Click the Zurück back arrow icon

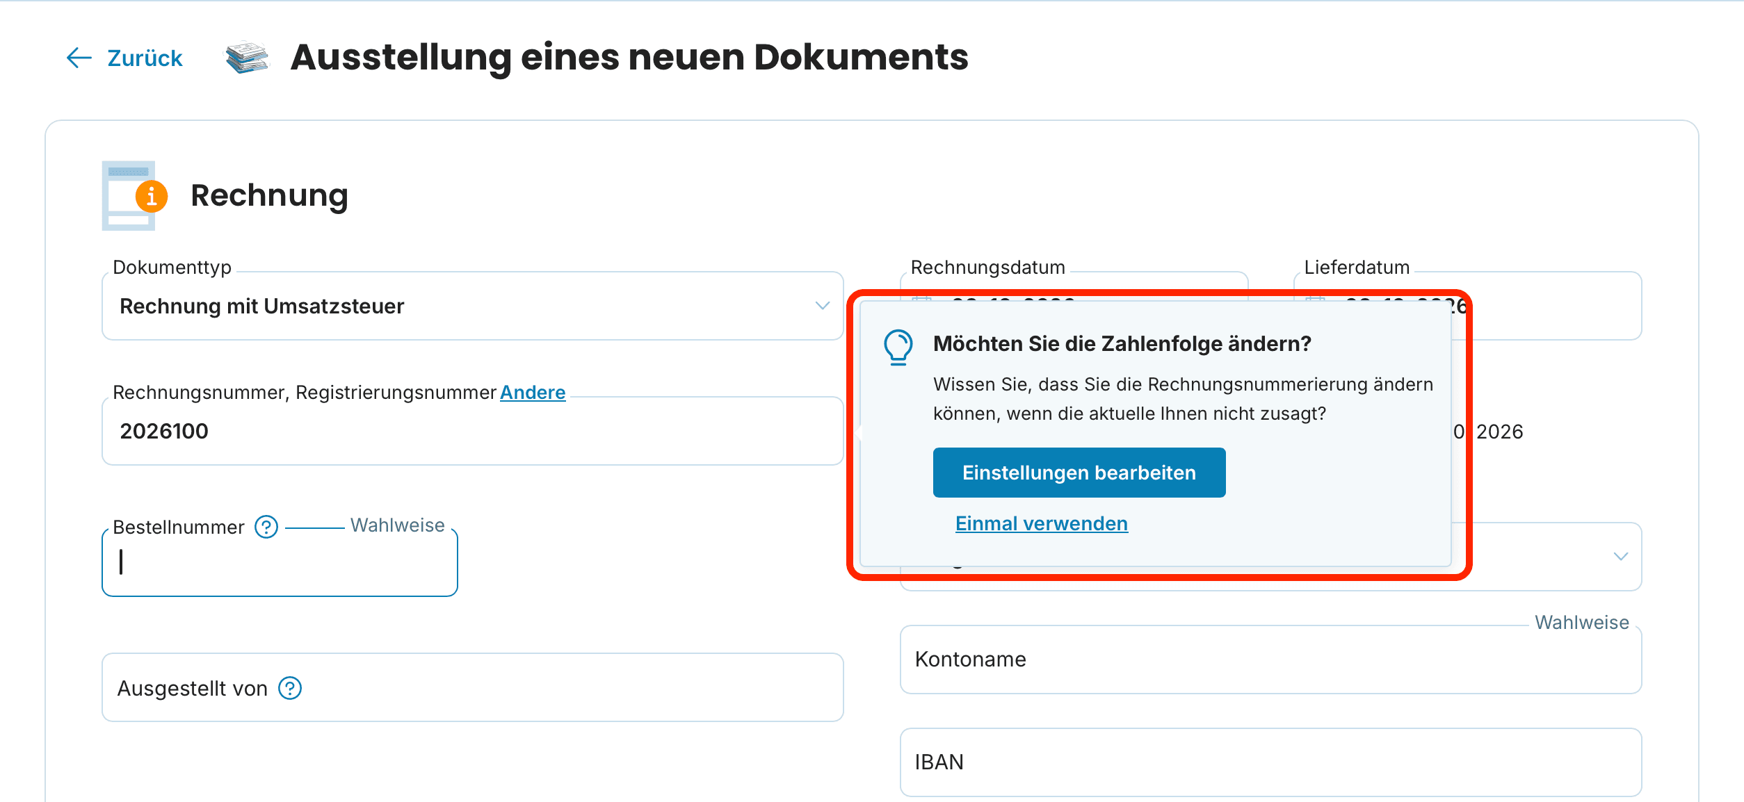(x=79, y=58)
